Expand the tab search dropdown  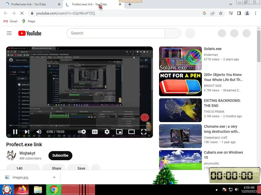coord(230,4)
